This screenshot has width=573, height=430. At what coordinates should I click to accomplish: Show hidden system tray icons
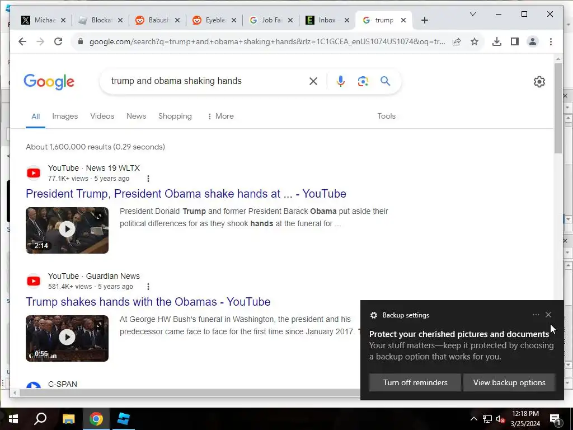click(473, 419)
